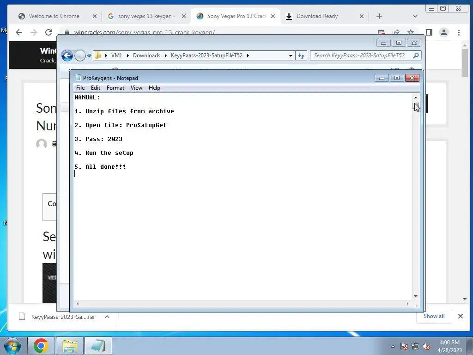Click Notepad horizontal scrollbar right arrow
This screenshot has width=473, height=355.
(407, 304)
